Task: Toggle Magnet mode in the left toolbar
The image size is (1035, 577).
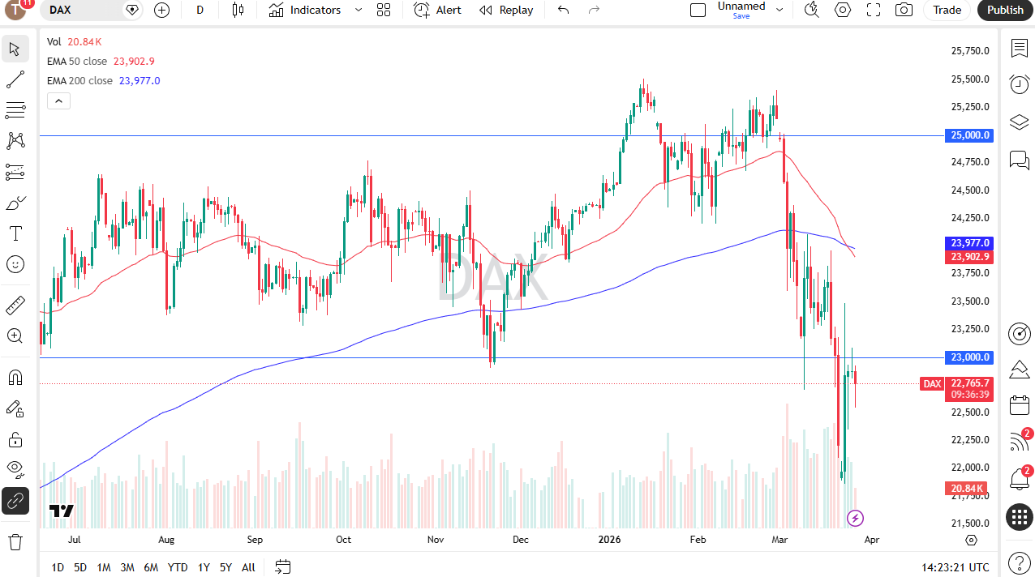Action: pos(15,377)
